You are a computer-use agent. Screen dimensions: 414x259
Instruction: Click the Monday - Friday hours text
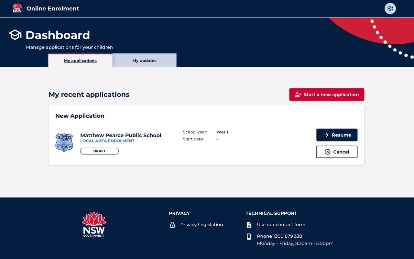coord(295,243)
